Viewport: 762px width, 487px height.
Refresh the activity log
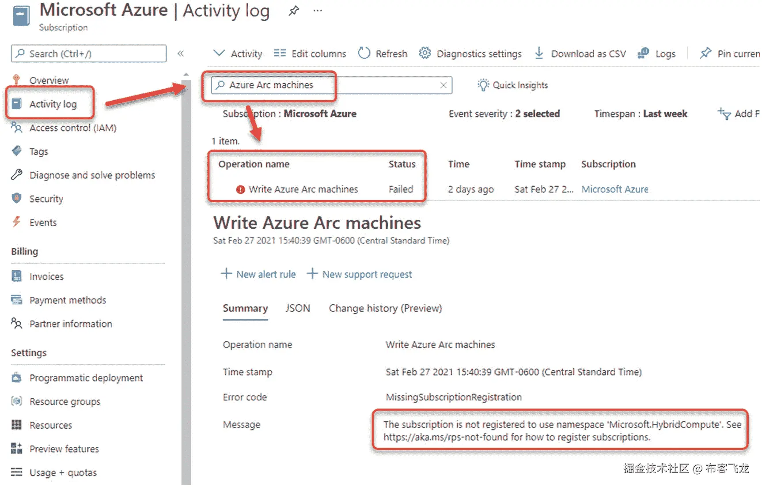383,53
